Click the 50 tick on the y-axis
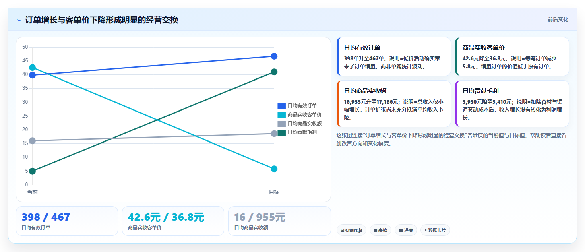This screenshot has width=585, height=252. pyautogui.click(x=25, y=47)
